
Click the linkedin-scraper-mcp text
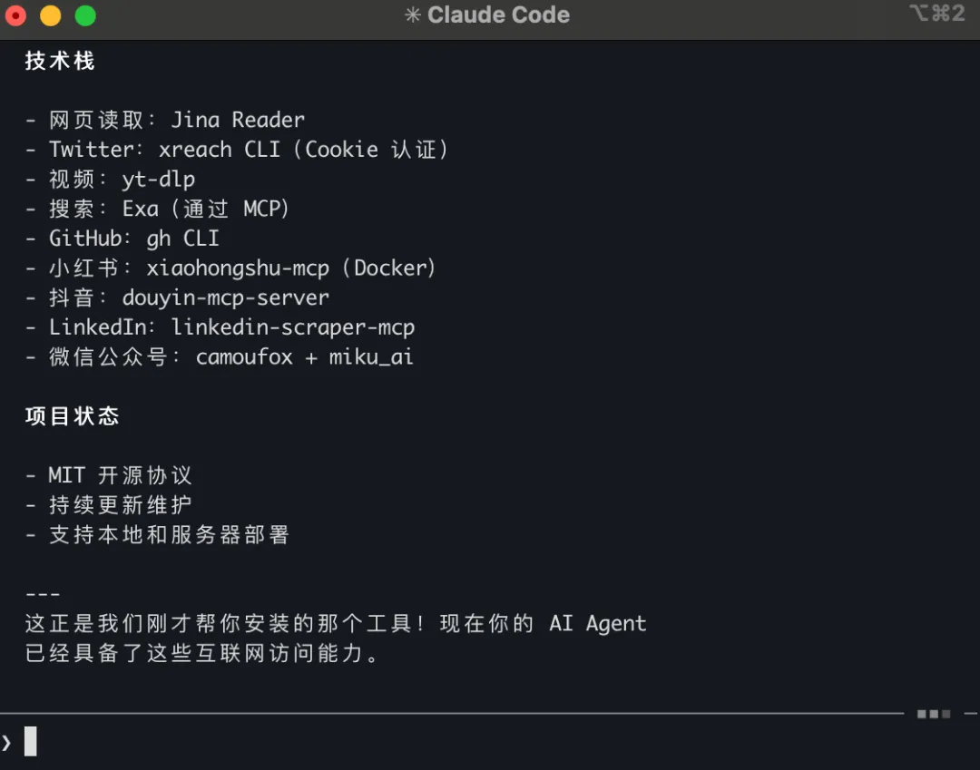click(x=292, y=327)
